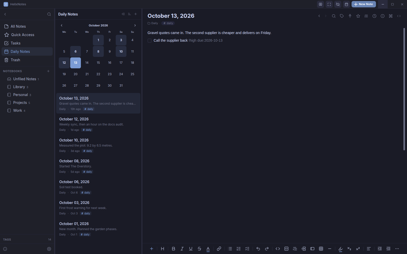Screen dimensions: 407x254
Task: Open note version history clock icon
Action: click(x=374, y=16)
